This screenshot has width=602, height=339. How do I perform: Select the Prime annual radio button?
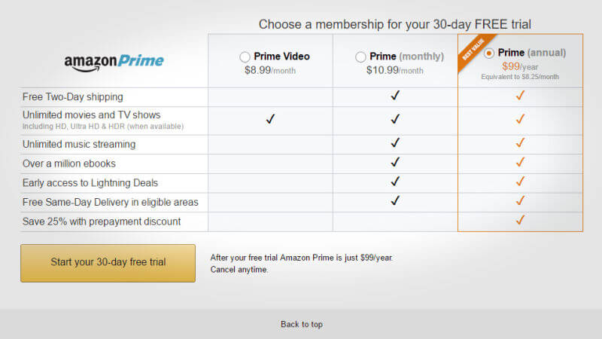tap(490, 53)
